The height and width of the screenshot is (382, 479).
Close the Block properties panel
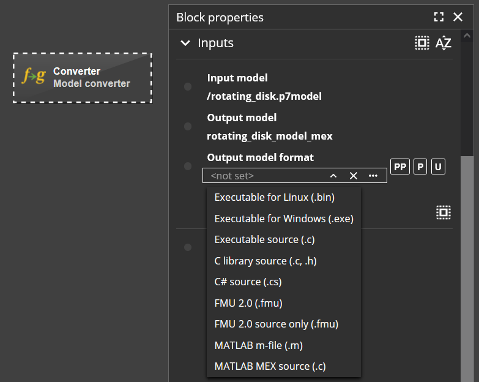click(x=458, y=17)
